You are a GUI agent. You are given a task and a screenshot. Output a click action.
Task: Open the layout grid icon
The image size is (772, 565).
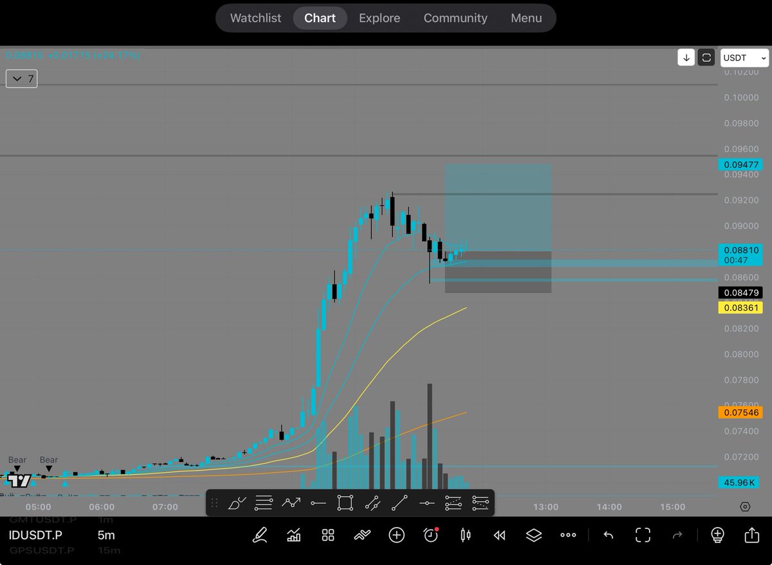tap(328, 535)
